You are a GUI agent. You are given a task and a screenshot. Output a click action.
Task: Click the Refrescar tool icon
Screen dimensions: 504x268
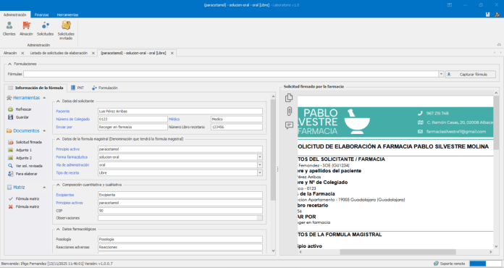[x=11, y=109]
